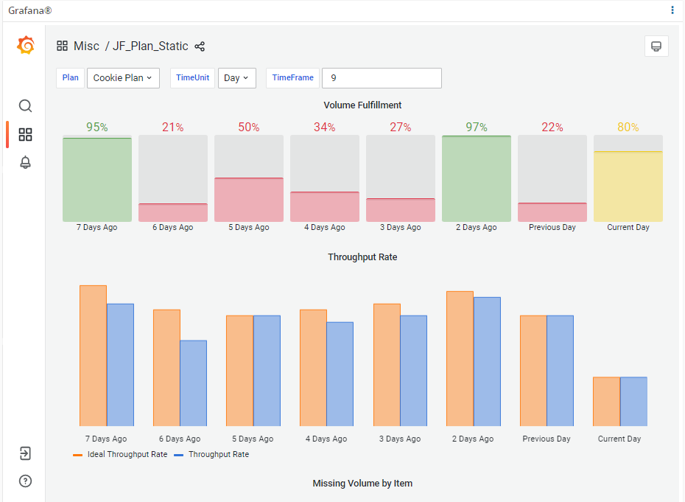Expand the Cookie Plan dropdown
Screen dimensions: 685x502
tap(123, 78)
